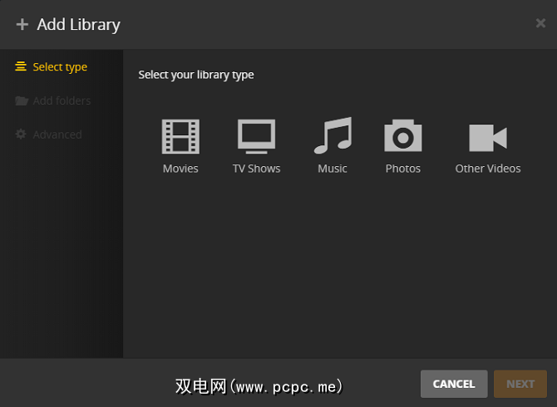
Task: Switch to the Select type step
Action: click(60, 67)
